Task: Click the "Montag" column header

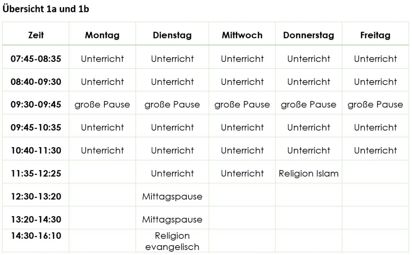Action: coord(102,35)
